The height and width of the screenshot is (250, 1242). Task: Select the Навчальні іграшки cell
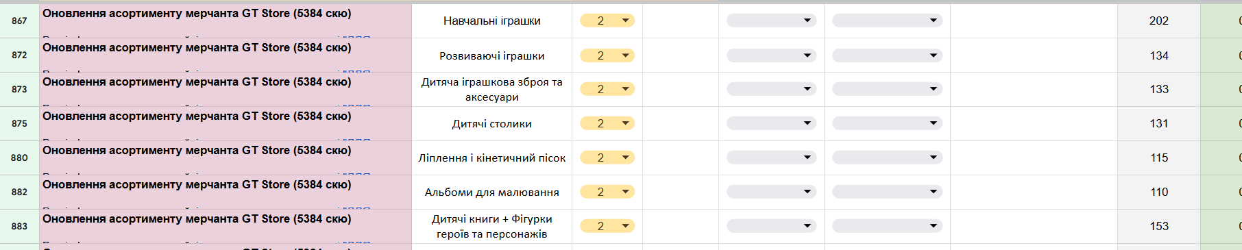tap(492, 21)
